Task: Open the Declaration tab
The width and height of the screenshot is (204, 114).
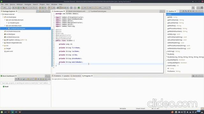Action: 76,76
